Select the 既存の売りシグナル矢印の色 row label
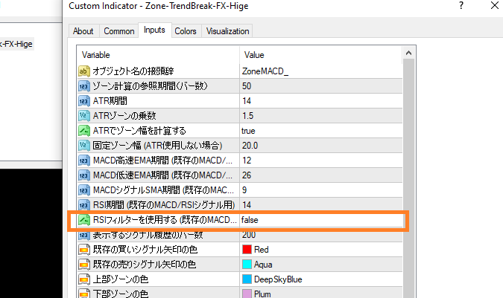Screen dimensions: 503x298 tap(145, 265)
